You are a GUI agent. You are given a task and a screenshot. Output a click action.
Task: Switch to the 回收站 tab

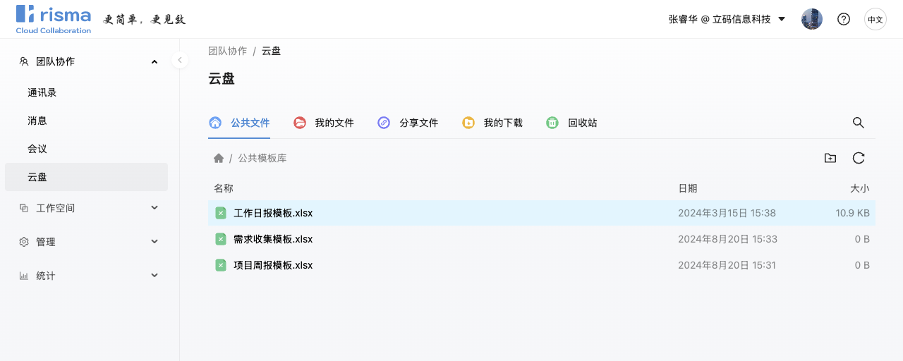(x=572, y=123)
